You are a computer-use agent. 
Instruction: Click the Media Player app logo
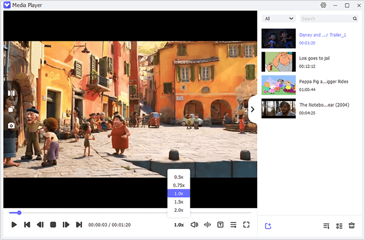7,5
